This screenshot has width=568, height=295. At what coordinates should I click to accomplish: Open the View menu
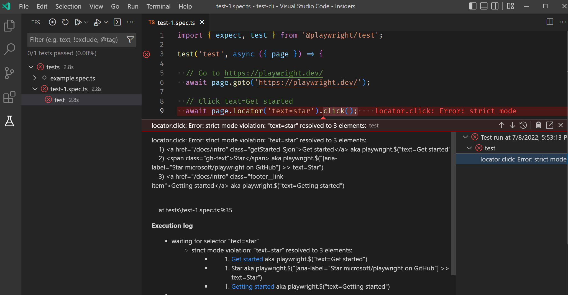96,6
